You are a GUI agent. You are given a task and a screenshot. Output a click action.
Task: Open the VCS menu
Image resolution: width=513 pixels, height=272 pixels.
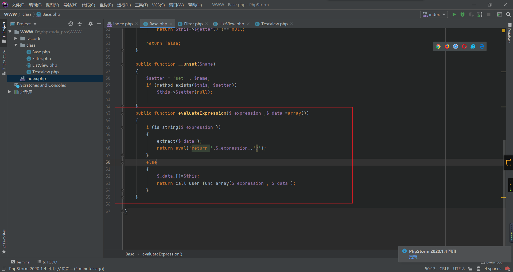click(158, 5)
